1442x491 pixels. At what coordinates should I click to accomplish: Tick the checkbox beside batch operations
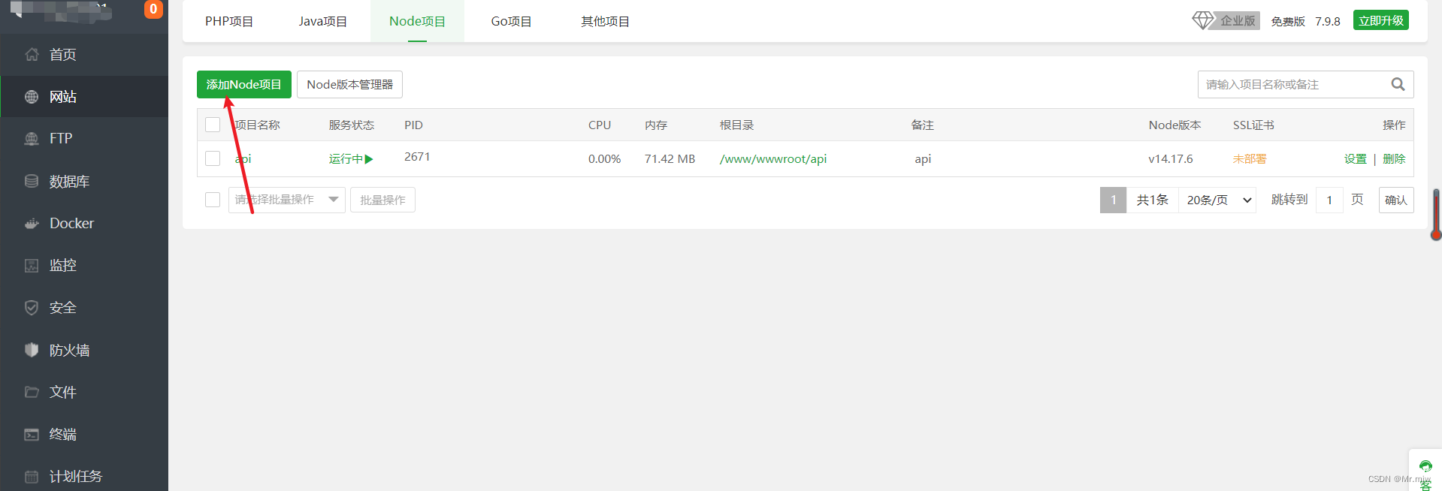point(213,200)
